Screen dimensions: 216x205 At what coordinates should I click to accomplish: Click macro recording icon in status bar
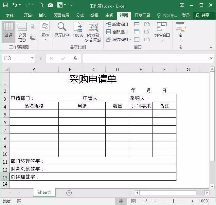point(19,201)
